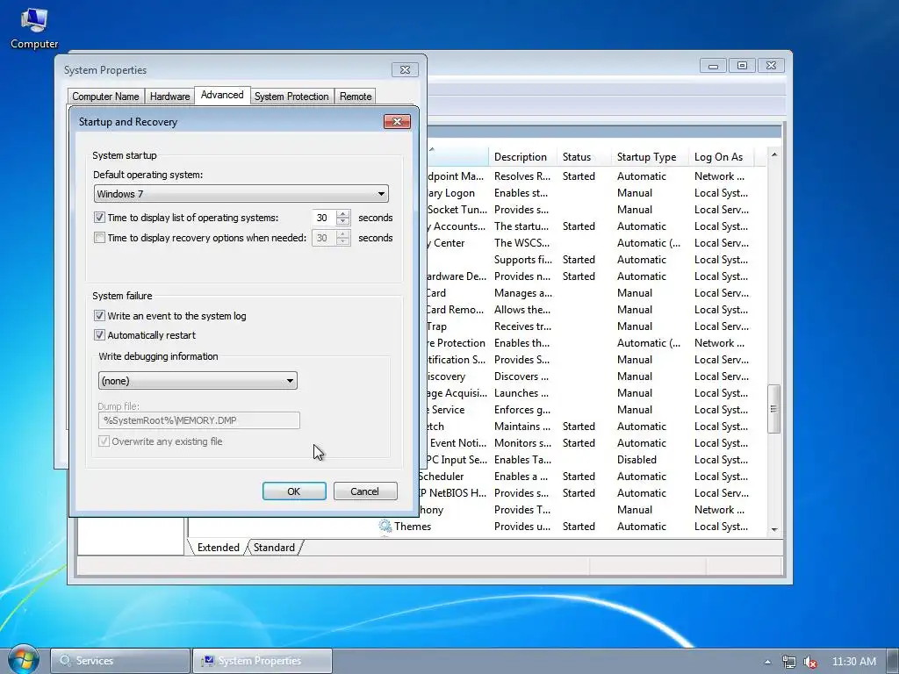This screenshot has height=674, width=899.
Task: Enable Time to display recovery options checkbox
Action: point(99,238)
